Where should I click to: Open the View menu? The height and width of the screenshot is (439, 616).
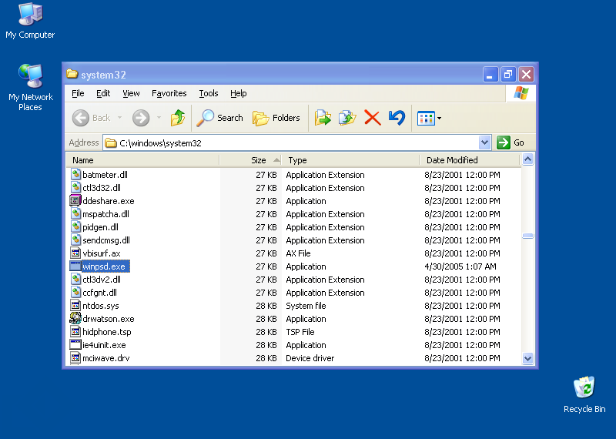(131, 93)
